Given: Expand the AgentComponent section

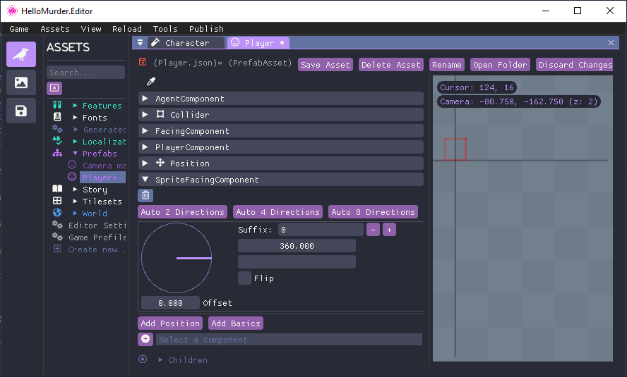Looking at the screenshot, I should pos(145,99).
